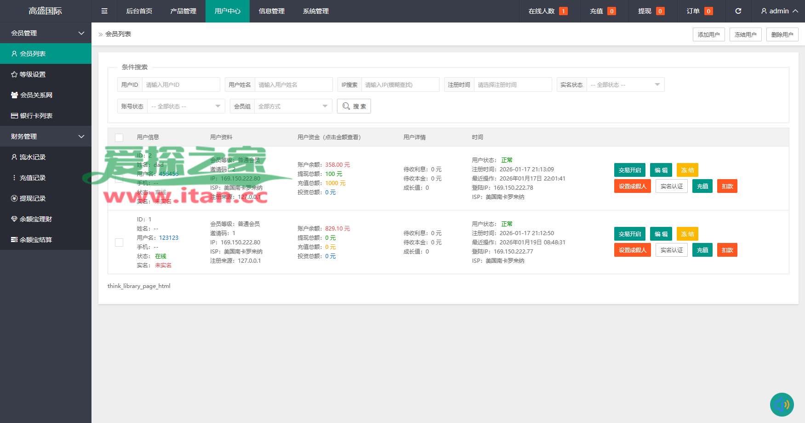
Task: Switch to the 产品管理 top tab
Action: (183, 11)
